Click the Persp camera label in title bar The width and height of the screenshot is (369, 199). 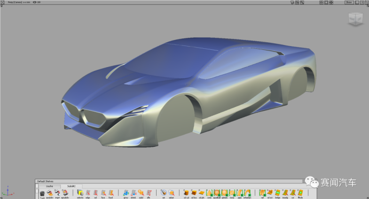pyautogui.click(x=16, y=2)
